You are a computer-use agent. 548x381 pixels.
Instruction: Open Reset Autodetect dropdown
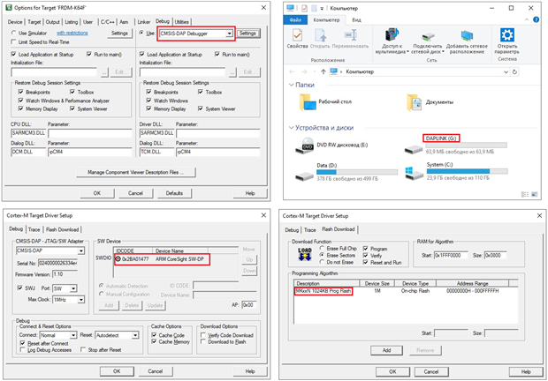click(x=135, y=335)
